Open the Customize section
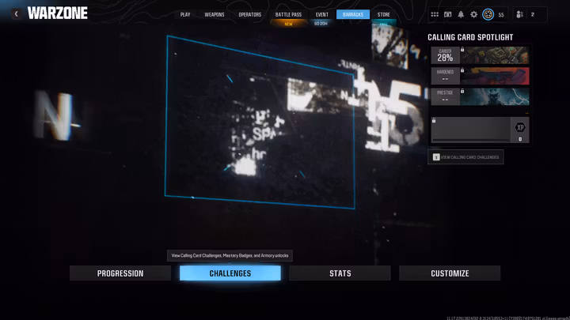This screenshot has height=320, width=570. point(450,273)
